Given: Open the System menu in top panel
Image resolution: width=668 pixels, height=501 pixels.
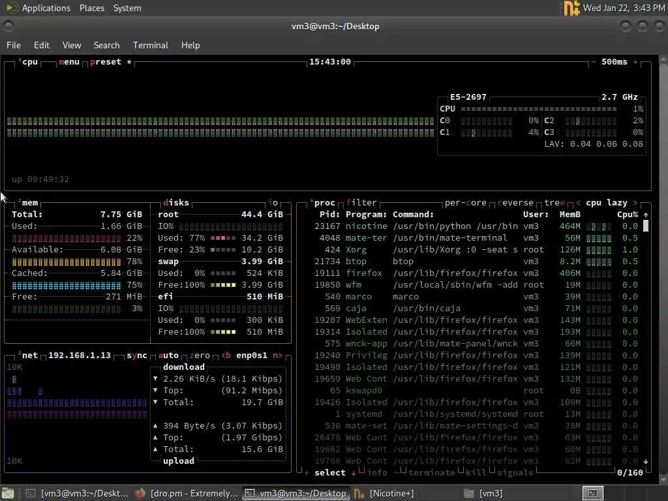Looking at the screenshot, I should tap(127, 8).
